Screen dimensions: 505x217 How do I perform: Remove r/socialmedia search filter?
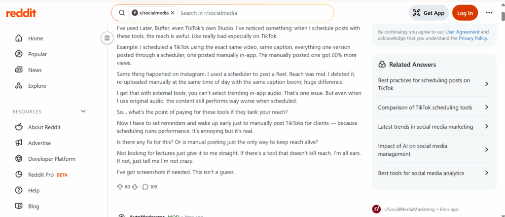click(173, 13)
